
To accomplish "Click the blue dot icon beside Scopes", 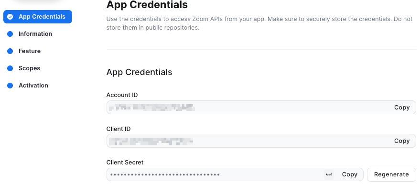I will coord(10,68).
